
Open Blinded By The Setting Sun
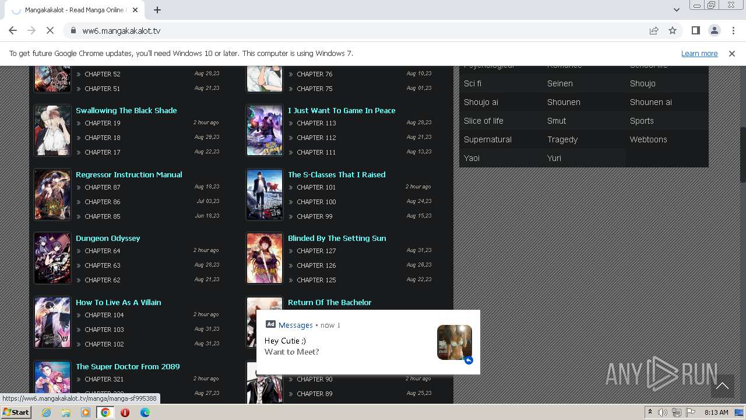pos(337,238)
